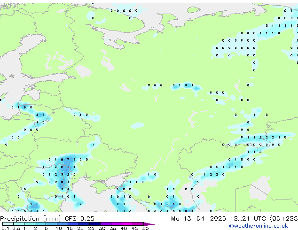This screenshot has height=230, width=298.
Task: Click the 15–20 mm legend color swatch
Action: 73,224
